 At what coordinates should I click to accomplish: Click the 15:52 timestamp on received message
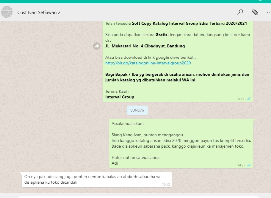click(x=166, y=184)
